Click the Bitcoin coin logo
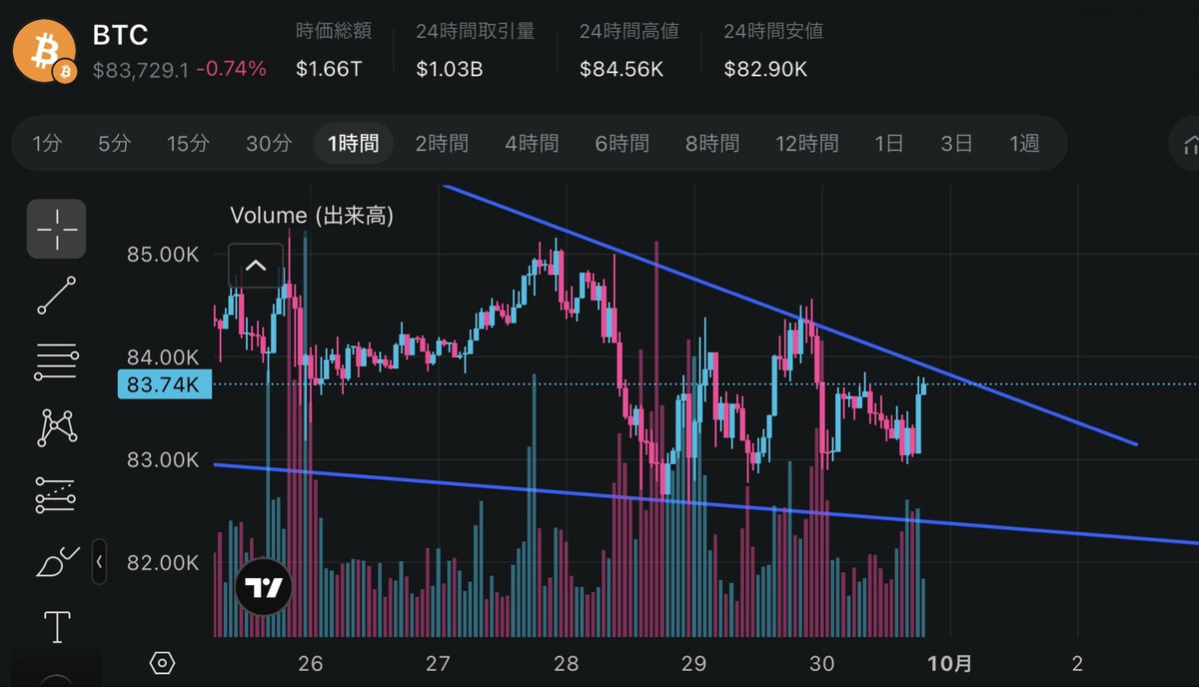Viewport: 1199px width, 687px height. (45, 52)
